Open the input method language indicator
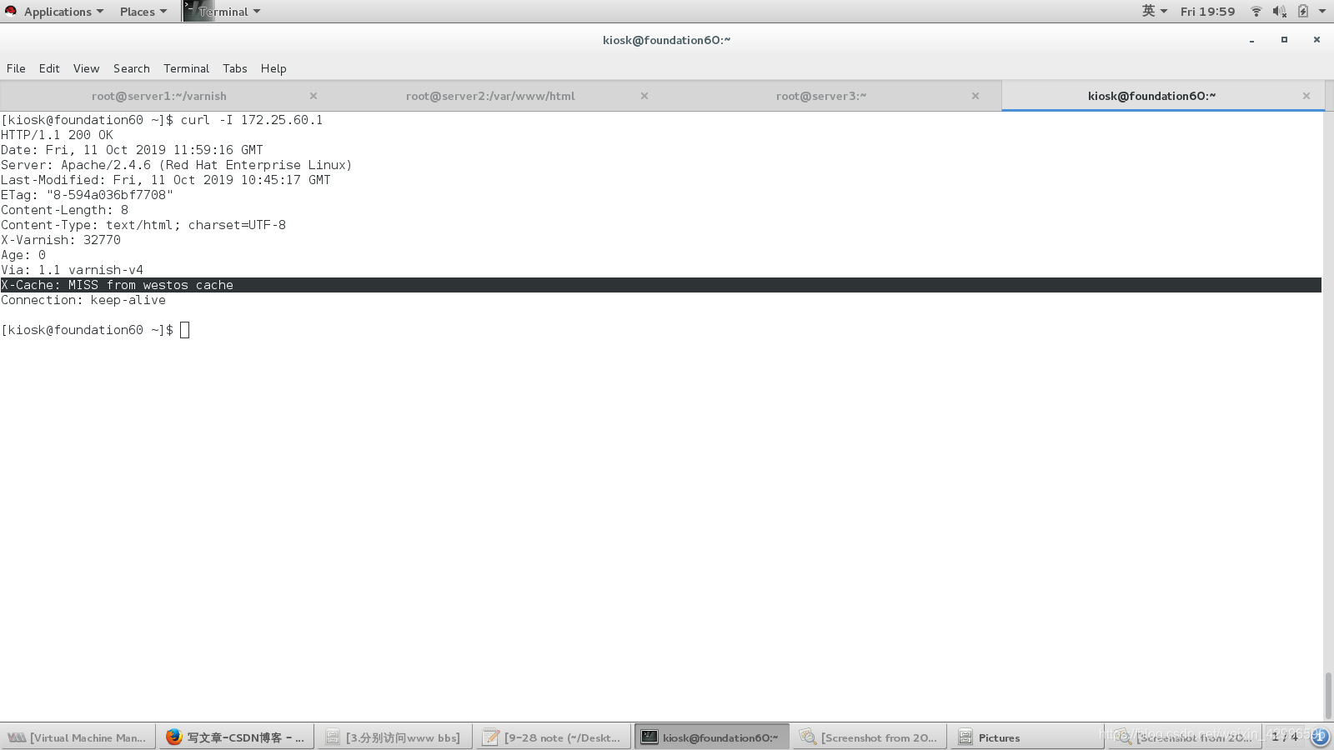 tap(1154, 11)
